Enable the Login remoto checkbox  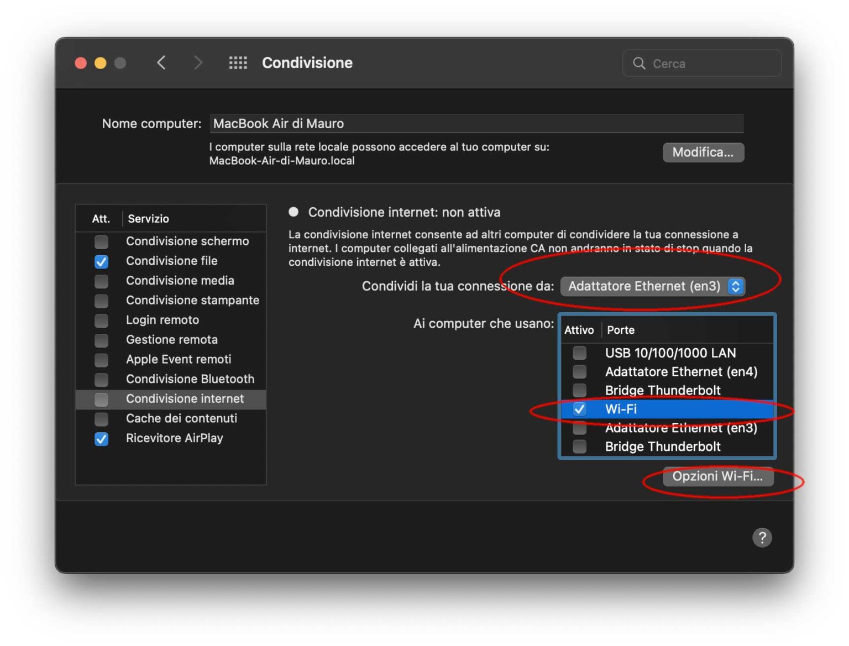[101, 321]
